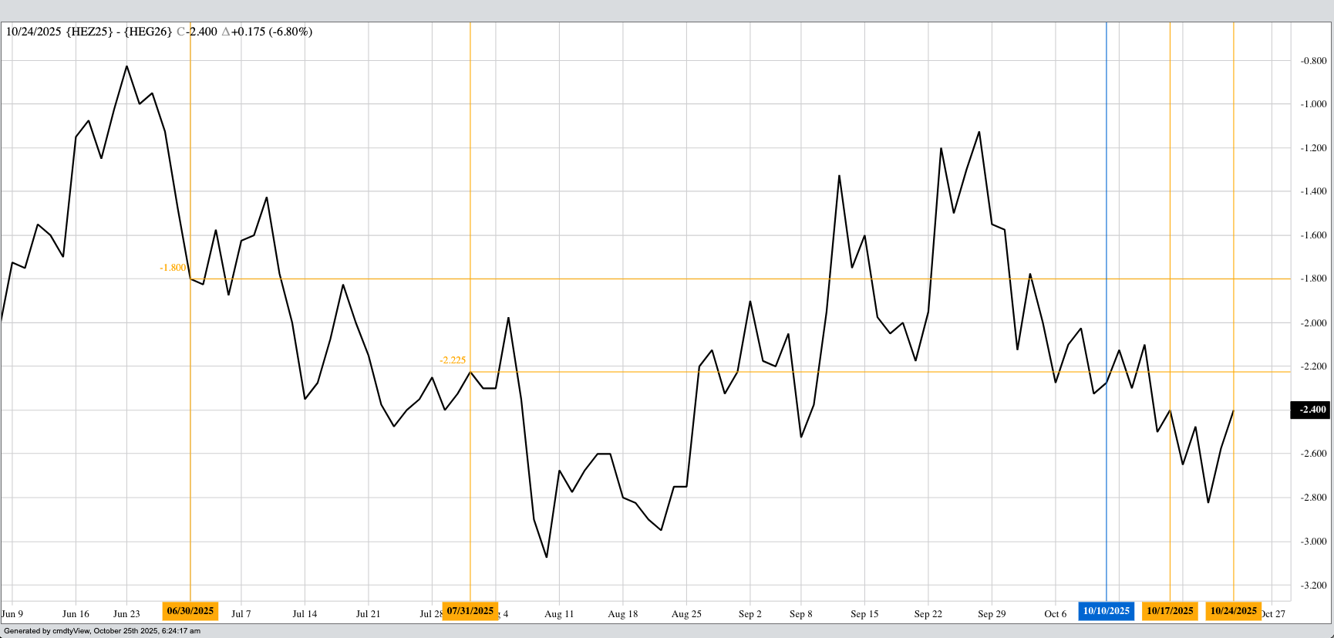Click the Aug 11 x-axis label
The image size is (1334, 638).
pyautogui.click(x=559, y=614)
